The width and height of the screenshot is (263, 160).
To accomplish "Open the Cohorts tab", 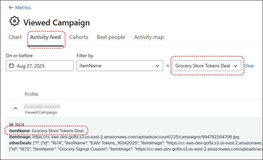I will (x=79, y=37).
